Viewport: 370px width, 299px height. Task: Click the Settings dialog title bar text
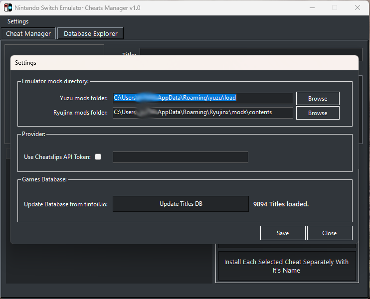[25, 63]
